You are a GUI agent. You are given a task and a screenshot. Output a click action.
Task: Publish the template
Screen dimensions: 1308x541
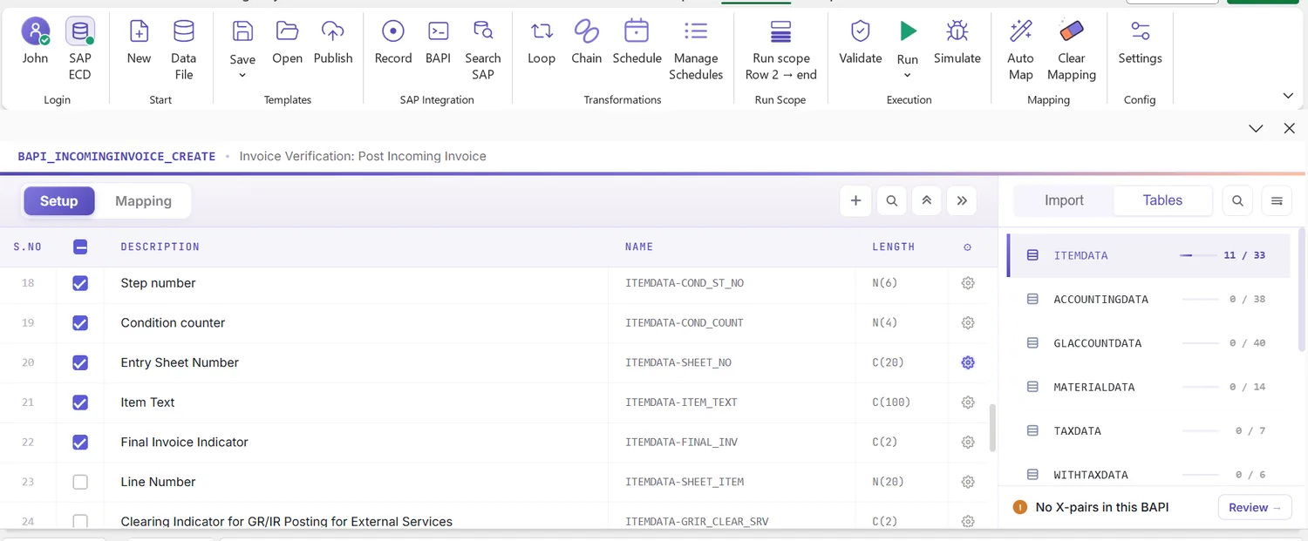click(x=333, y=43)
